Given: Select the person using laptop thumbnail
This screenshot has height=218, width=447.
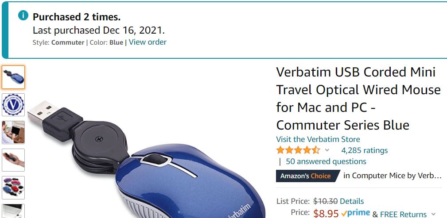Looking at the screenshot, I should coord(13,132).
